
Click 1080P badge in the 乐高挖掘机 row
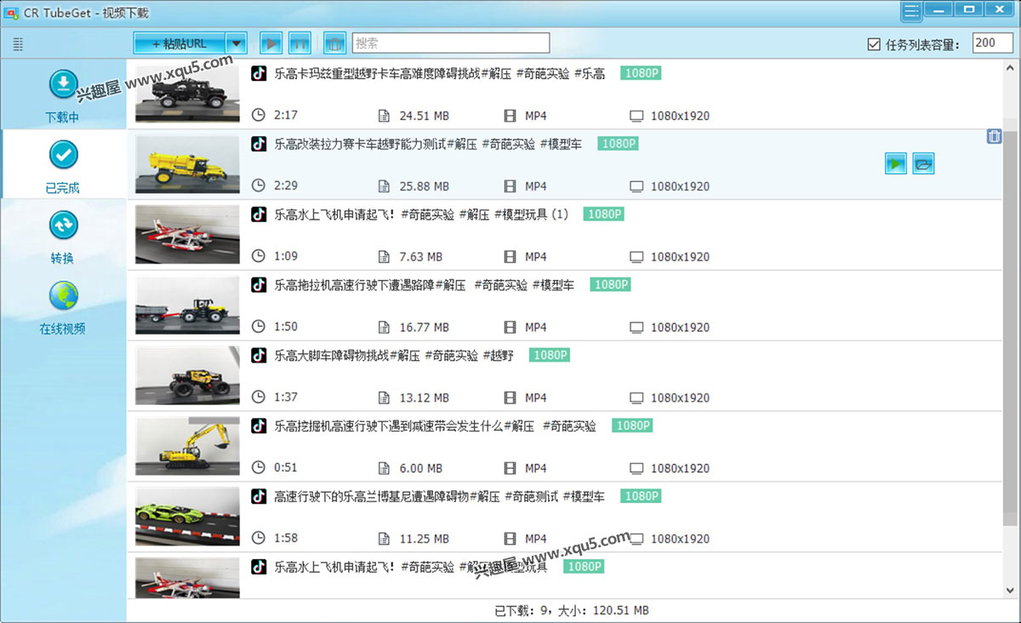click(632, 426)
